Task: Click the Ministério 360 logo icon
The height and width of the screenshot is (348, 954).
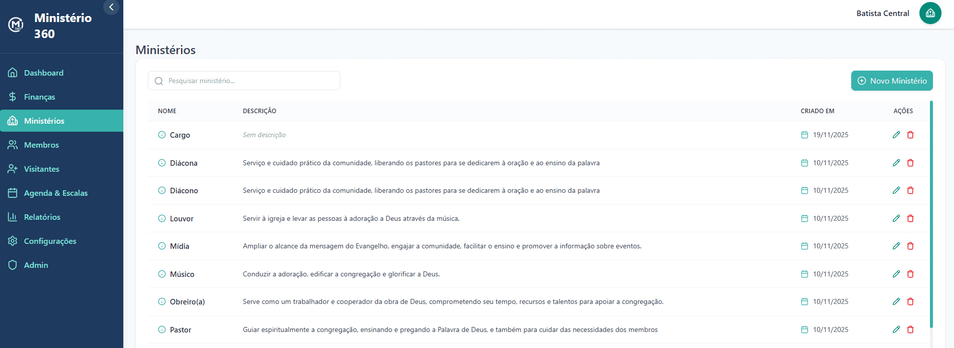Action: [16, 24]
